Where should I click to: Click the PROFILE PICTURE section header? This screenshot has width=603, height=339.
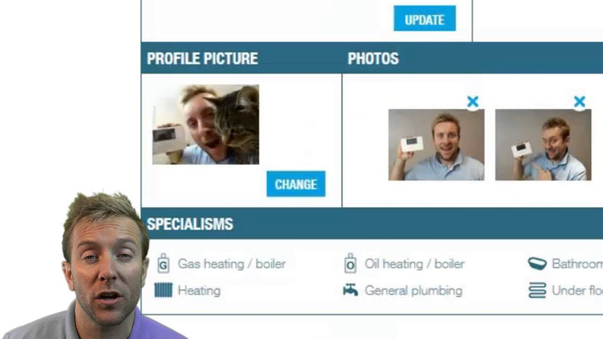[203, 58]
